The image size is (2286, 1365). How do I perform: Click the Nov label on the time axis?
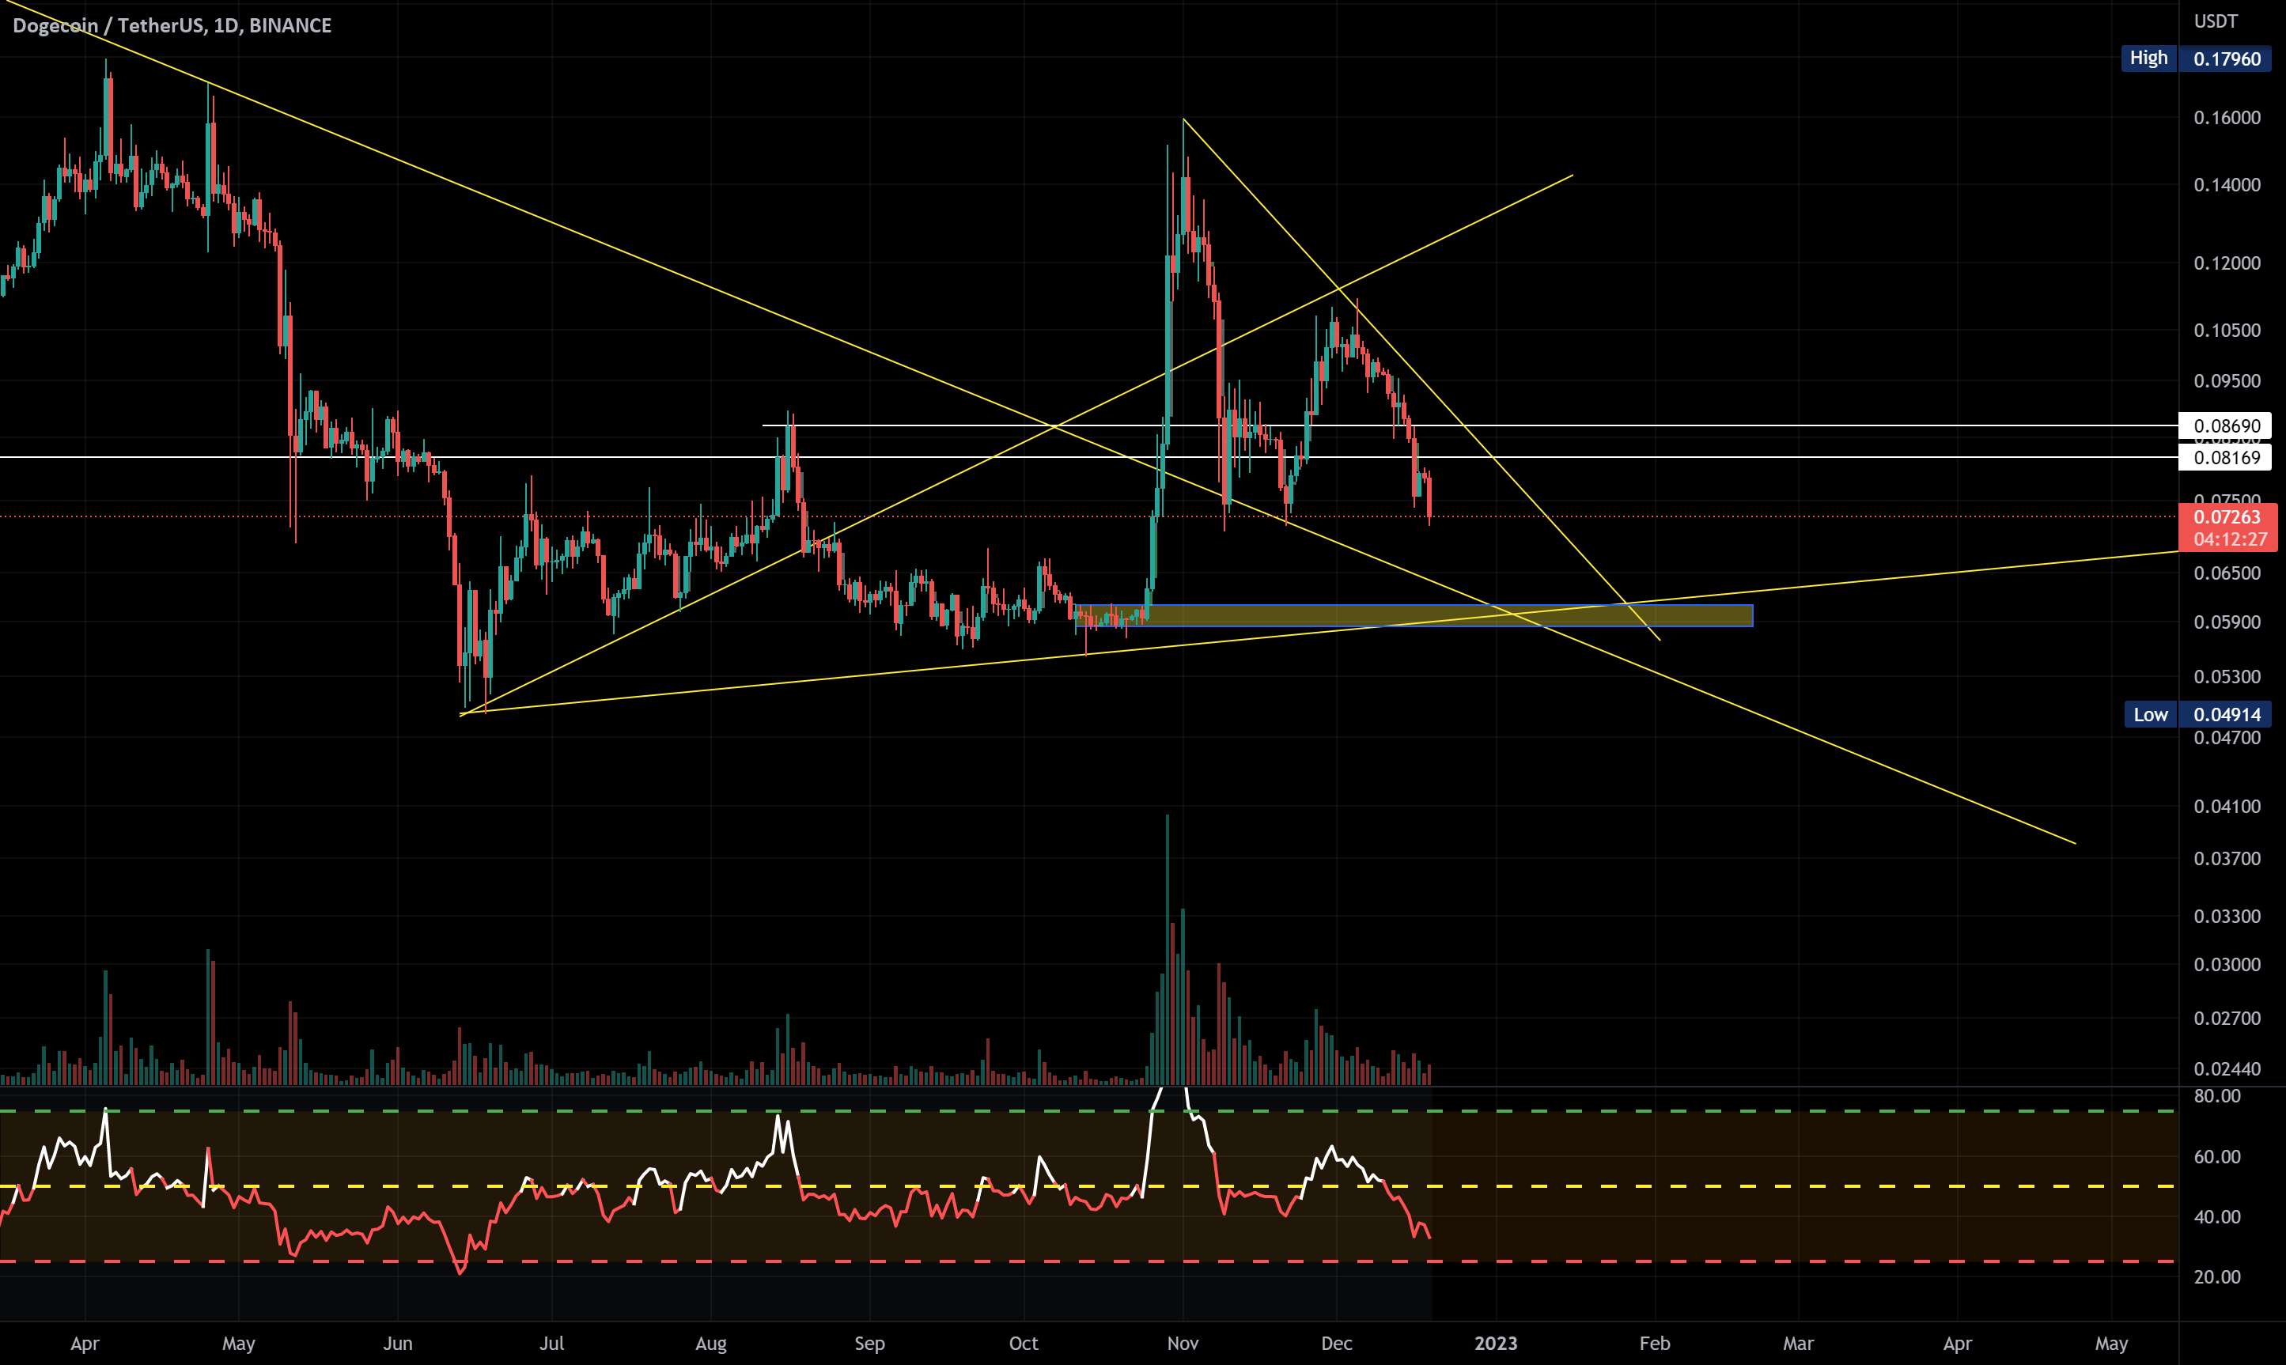point(1183,1344)
